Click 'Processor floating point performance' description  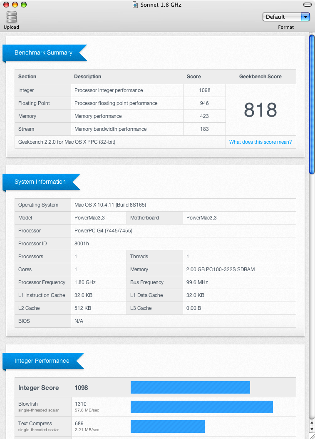(116, 103)
